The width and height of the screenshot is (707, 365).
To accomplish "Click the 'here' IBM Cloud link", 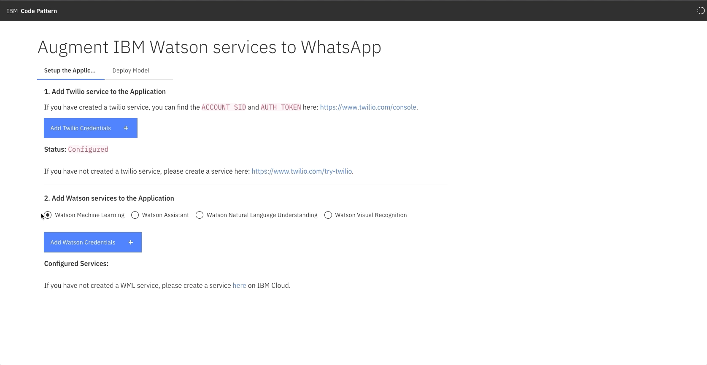I will [239, 285].
